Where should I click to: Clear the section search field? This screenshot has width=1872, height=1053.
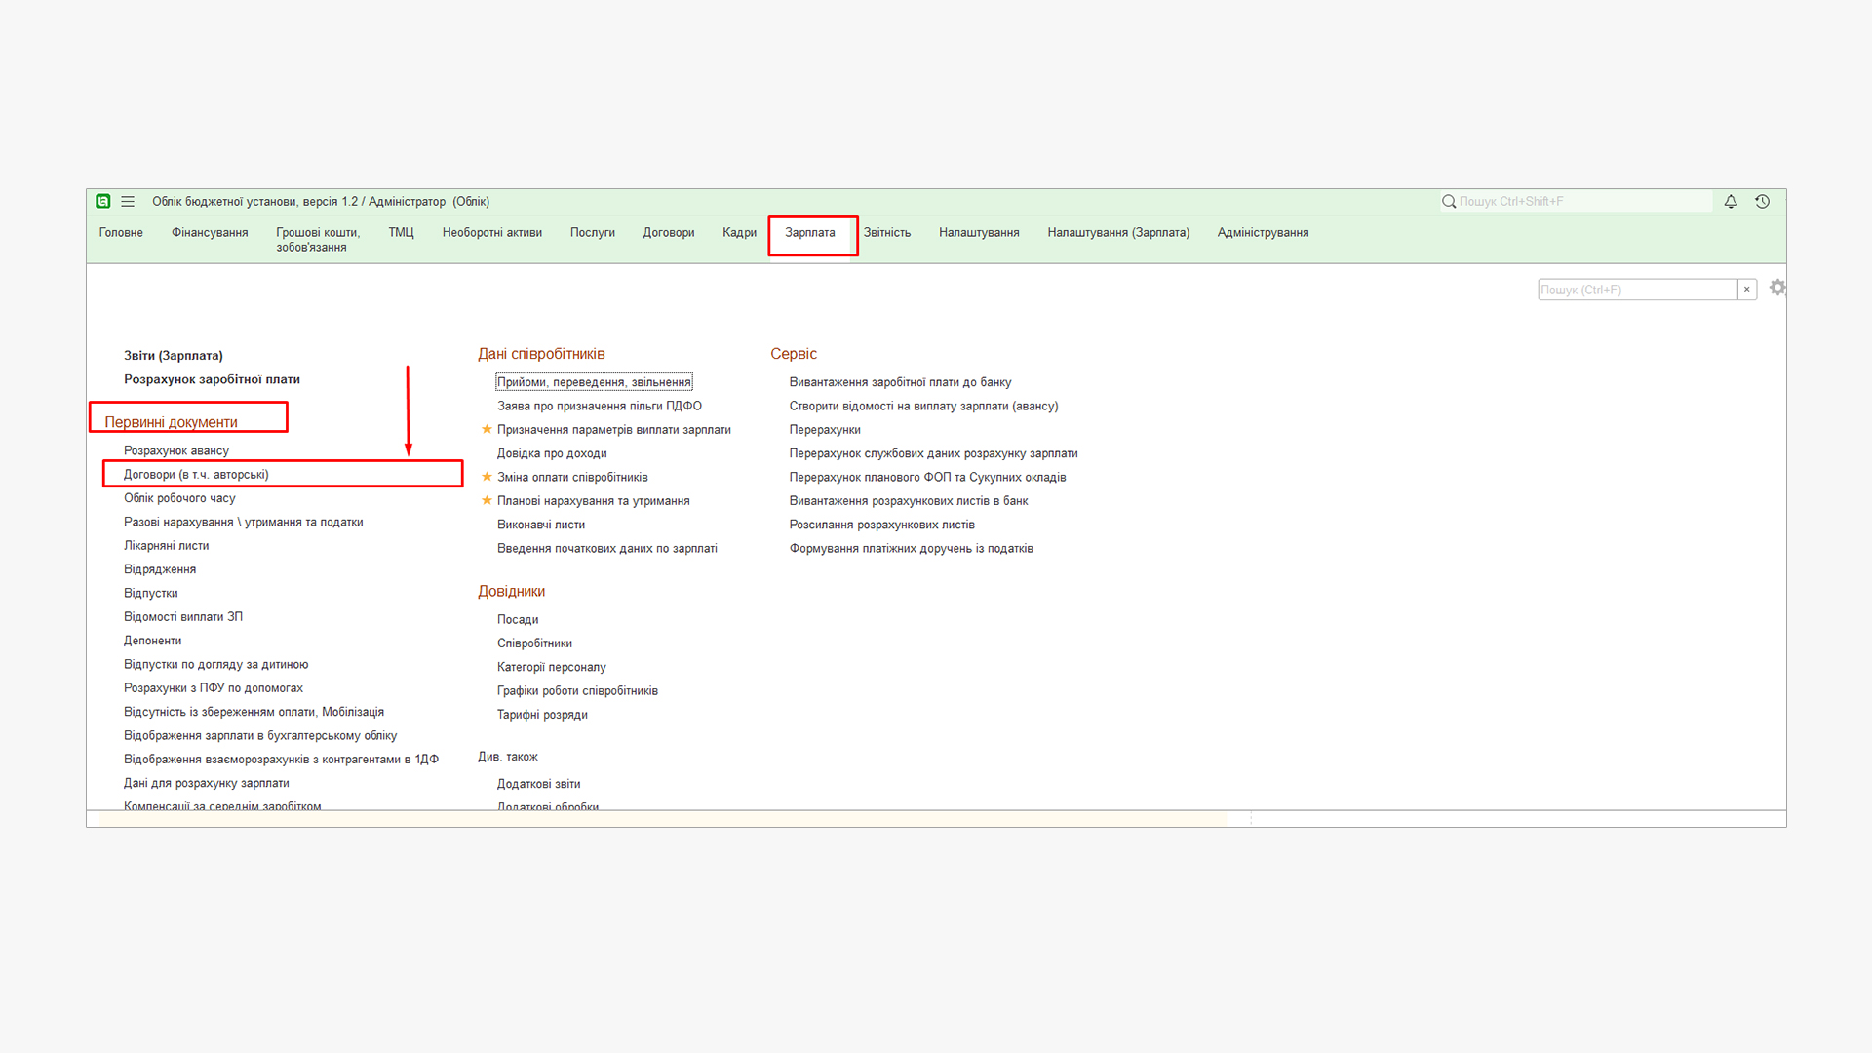click(x=1747, y=290)
